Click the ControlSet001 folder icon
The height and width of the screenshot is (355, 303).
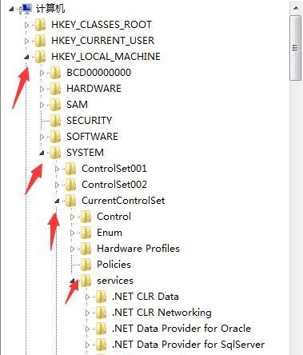point(71,169)
